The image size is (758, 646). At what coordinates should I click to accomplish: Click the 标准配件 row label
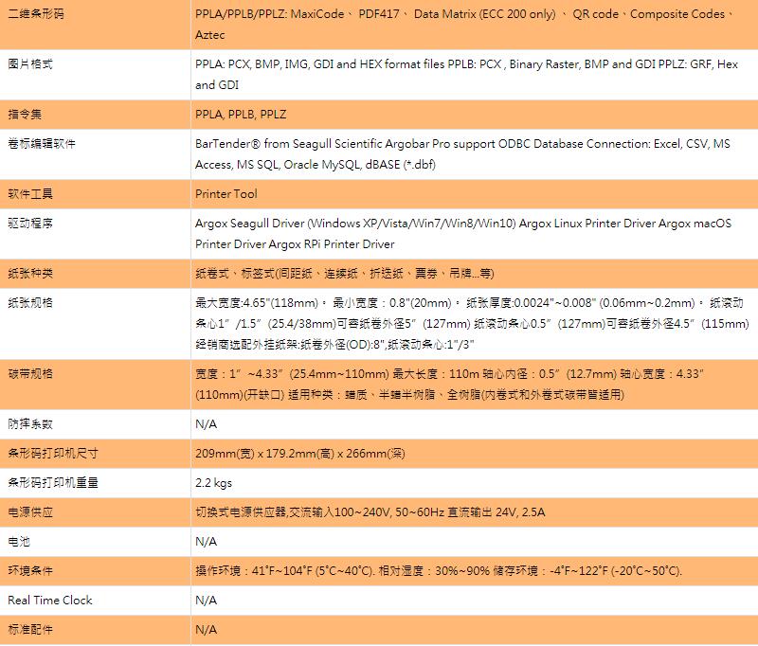30,629
